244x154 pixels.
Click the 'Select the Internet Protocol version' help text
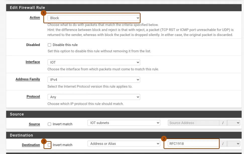coord(90,87)
